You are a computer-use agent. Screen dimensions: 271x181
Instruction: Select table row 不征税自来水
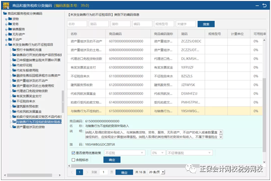tap(165, 76)
